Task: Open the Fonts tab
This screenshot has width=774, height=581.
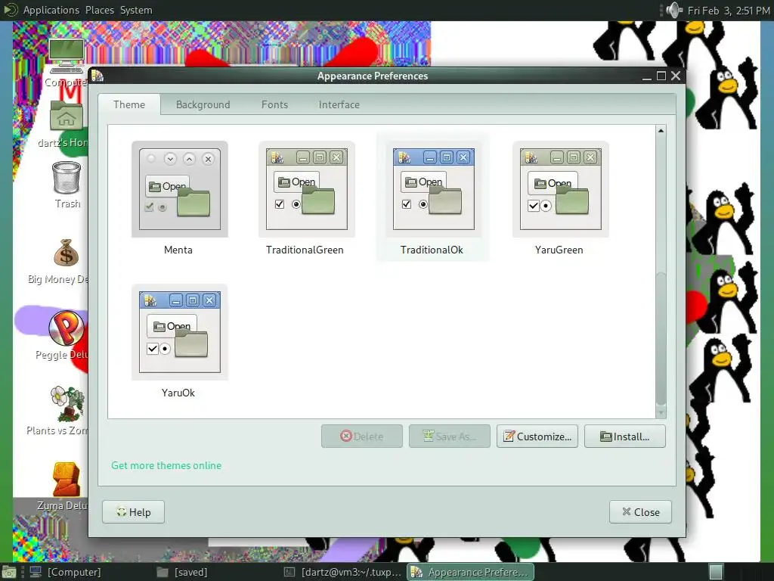Action: tap(274, 104)
